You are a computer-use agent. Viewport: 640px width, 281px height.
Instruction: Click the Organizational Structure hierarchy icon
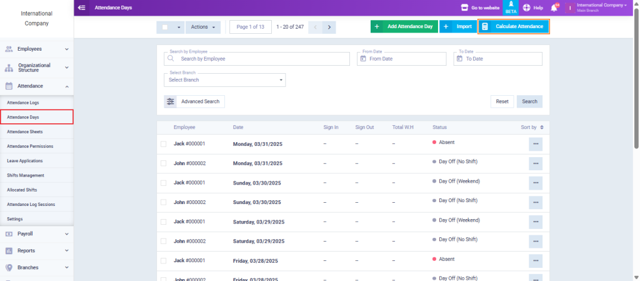pyautogui.click(x=9, y=68)
